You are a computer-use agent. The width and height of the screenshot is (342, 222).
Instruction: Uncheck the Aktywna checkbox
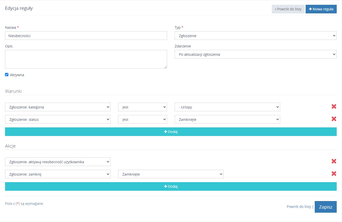click(x=7, y=75)
